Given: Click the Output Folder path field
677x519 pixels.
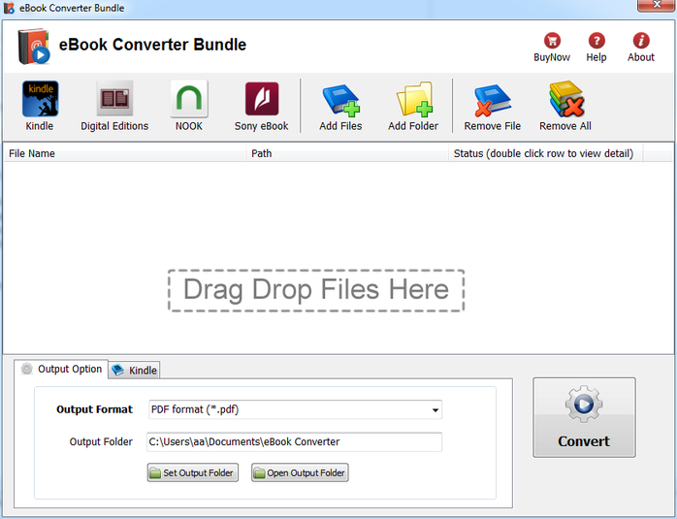Looking at the screenshot, I should pyautogui.click(x=294, y=441).
